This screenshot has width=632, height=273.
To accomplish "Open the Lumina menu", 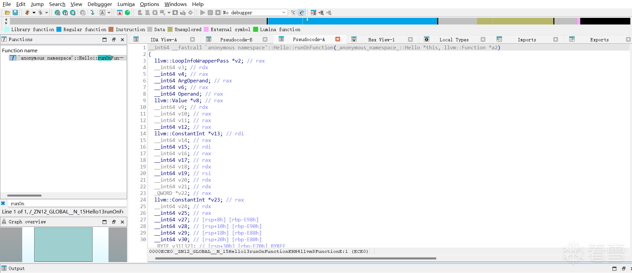I will [126, 4].
